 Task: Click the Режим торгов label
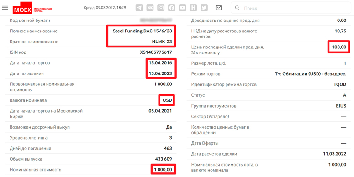(206, 74)
